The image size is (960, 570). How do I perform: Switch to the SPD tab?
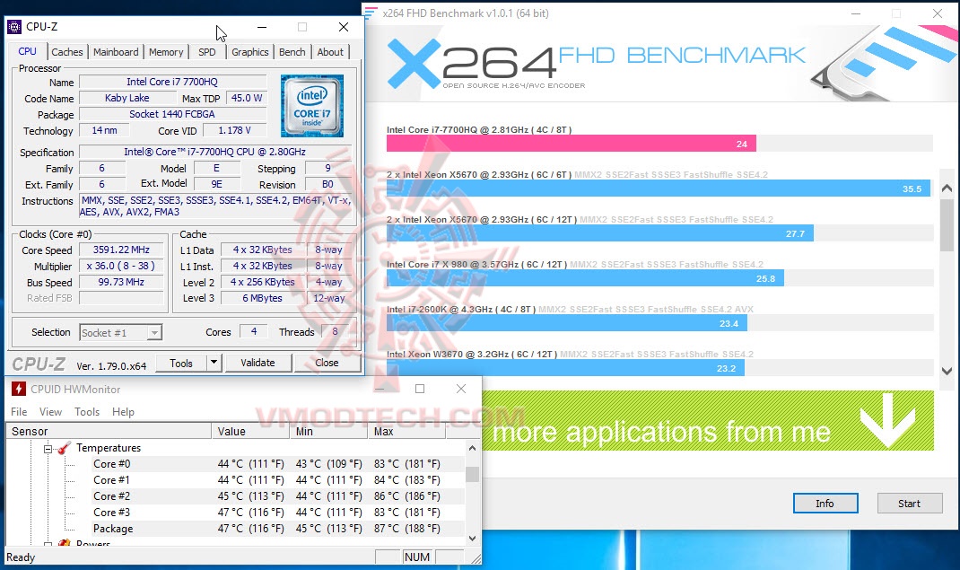207,52
